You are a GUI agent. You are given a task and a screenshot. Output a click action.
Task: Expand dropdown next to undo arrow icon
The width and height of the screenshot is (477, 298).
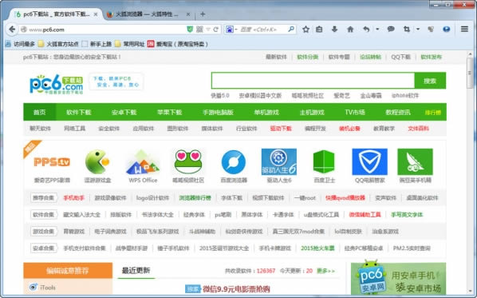click(377, 30)
